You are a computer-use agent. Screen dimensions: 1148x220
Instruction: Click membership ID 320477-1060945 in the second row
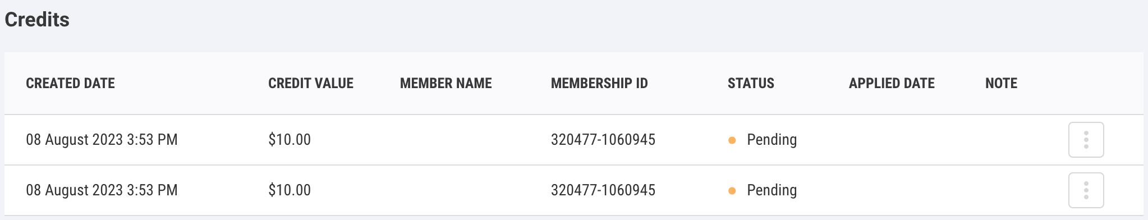(x=603, y=190)
